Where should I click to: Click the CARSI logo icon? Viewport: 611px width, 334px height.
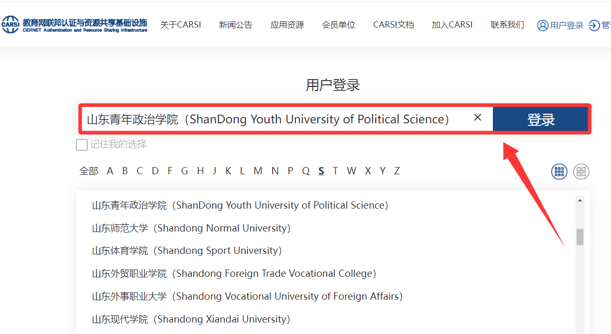[10, 24]
